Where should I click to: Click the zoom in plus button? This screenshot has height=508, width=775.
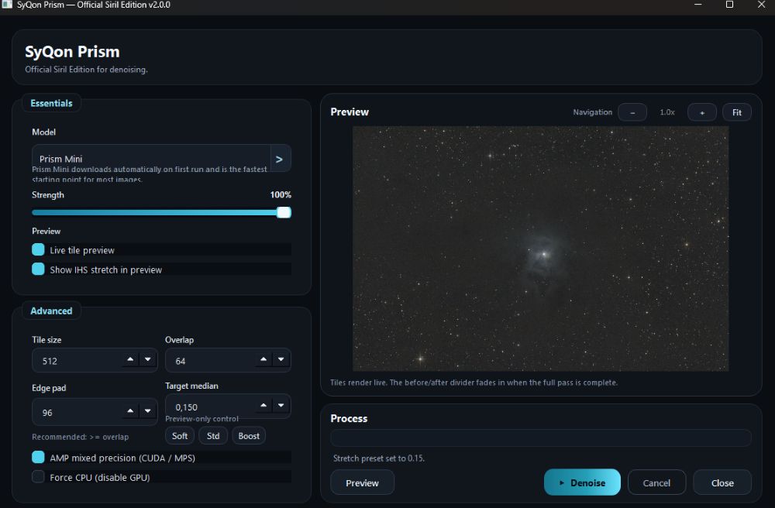point(702,112)
